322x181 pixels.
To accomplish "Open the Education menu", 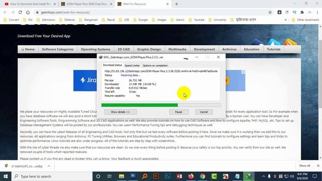I will click(x=252, y=49).
